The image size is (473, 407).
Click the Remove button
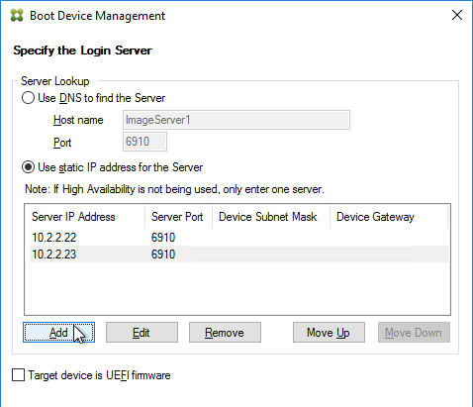tap(225, 333)
